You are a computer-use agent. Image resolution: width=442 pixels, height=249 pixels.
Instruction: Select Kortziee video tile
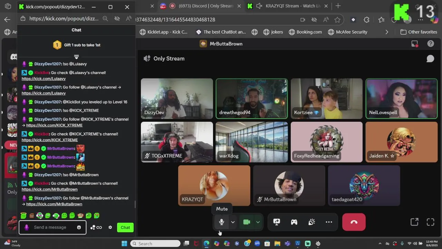pyautogui.click(x=327, y=99)
